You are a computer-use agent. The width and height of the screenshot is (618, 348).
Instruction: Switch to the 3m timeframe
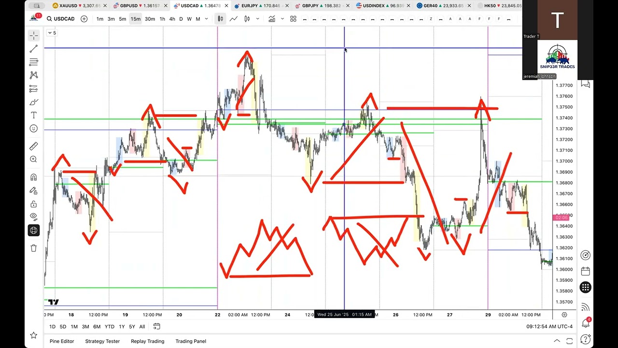click(x=111, y=19)
